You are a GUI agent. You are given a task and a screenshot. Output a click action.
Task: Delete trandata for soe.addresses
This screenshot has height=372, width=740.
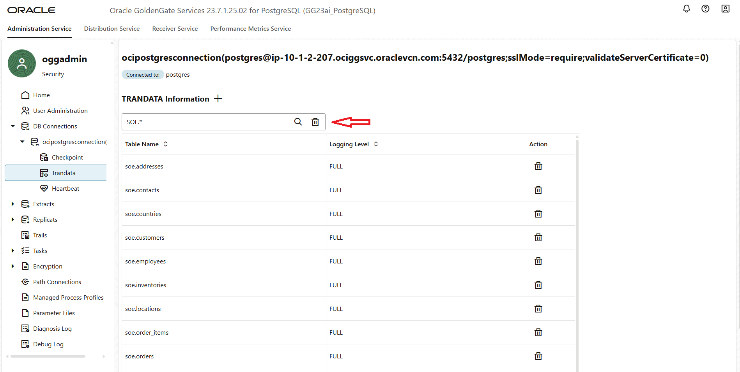538,166
